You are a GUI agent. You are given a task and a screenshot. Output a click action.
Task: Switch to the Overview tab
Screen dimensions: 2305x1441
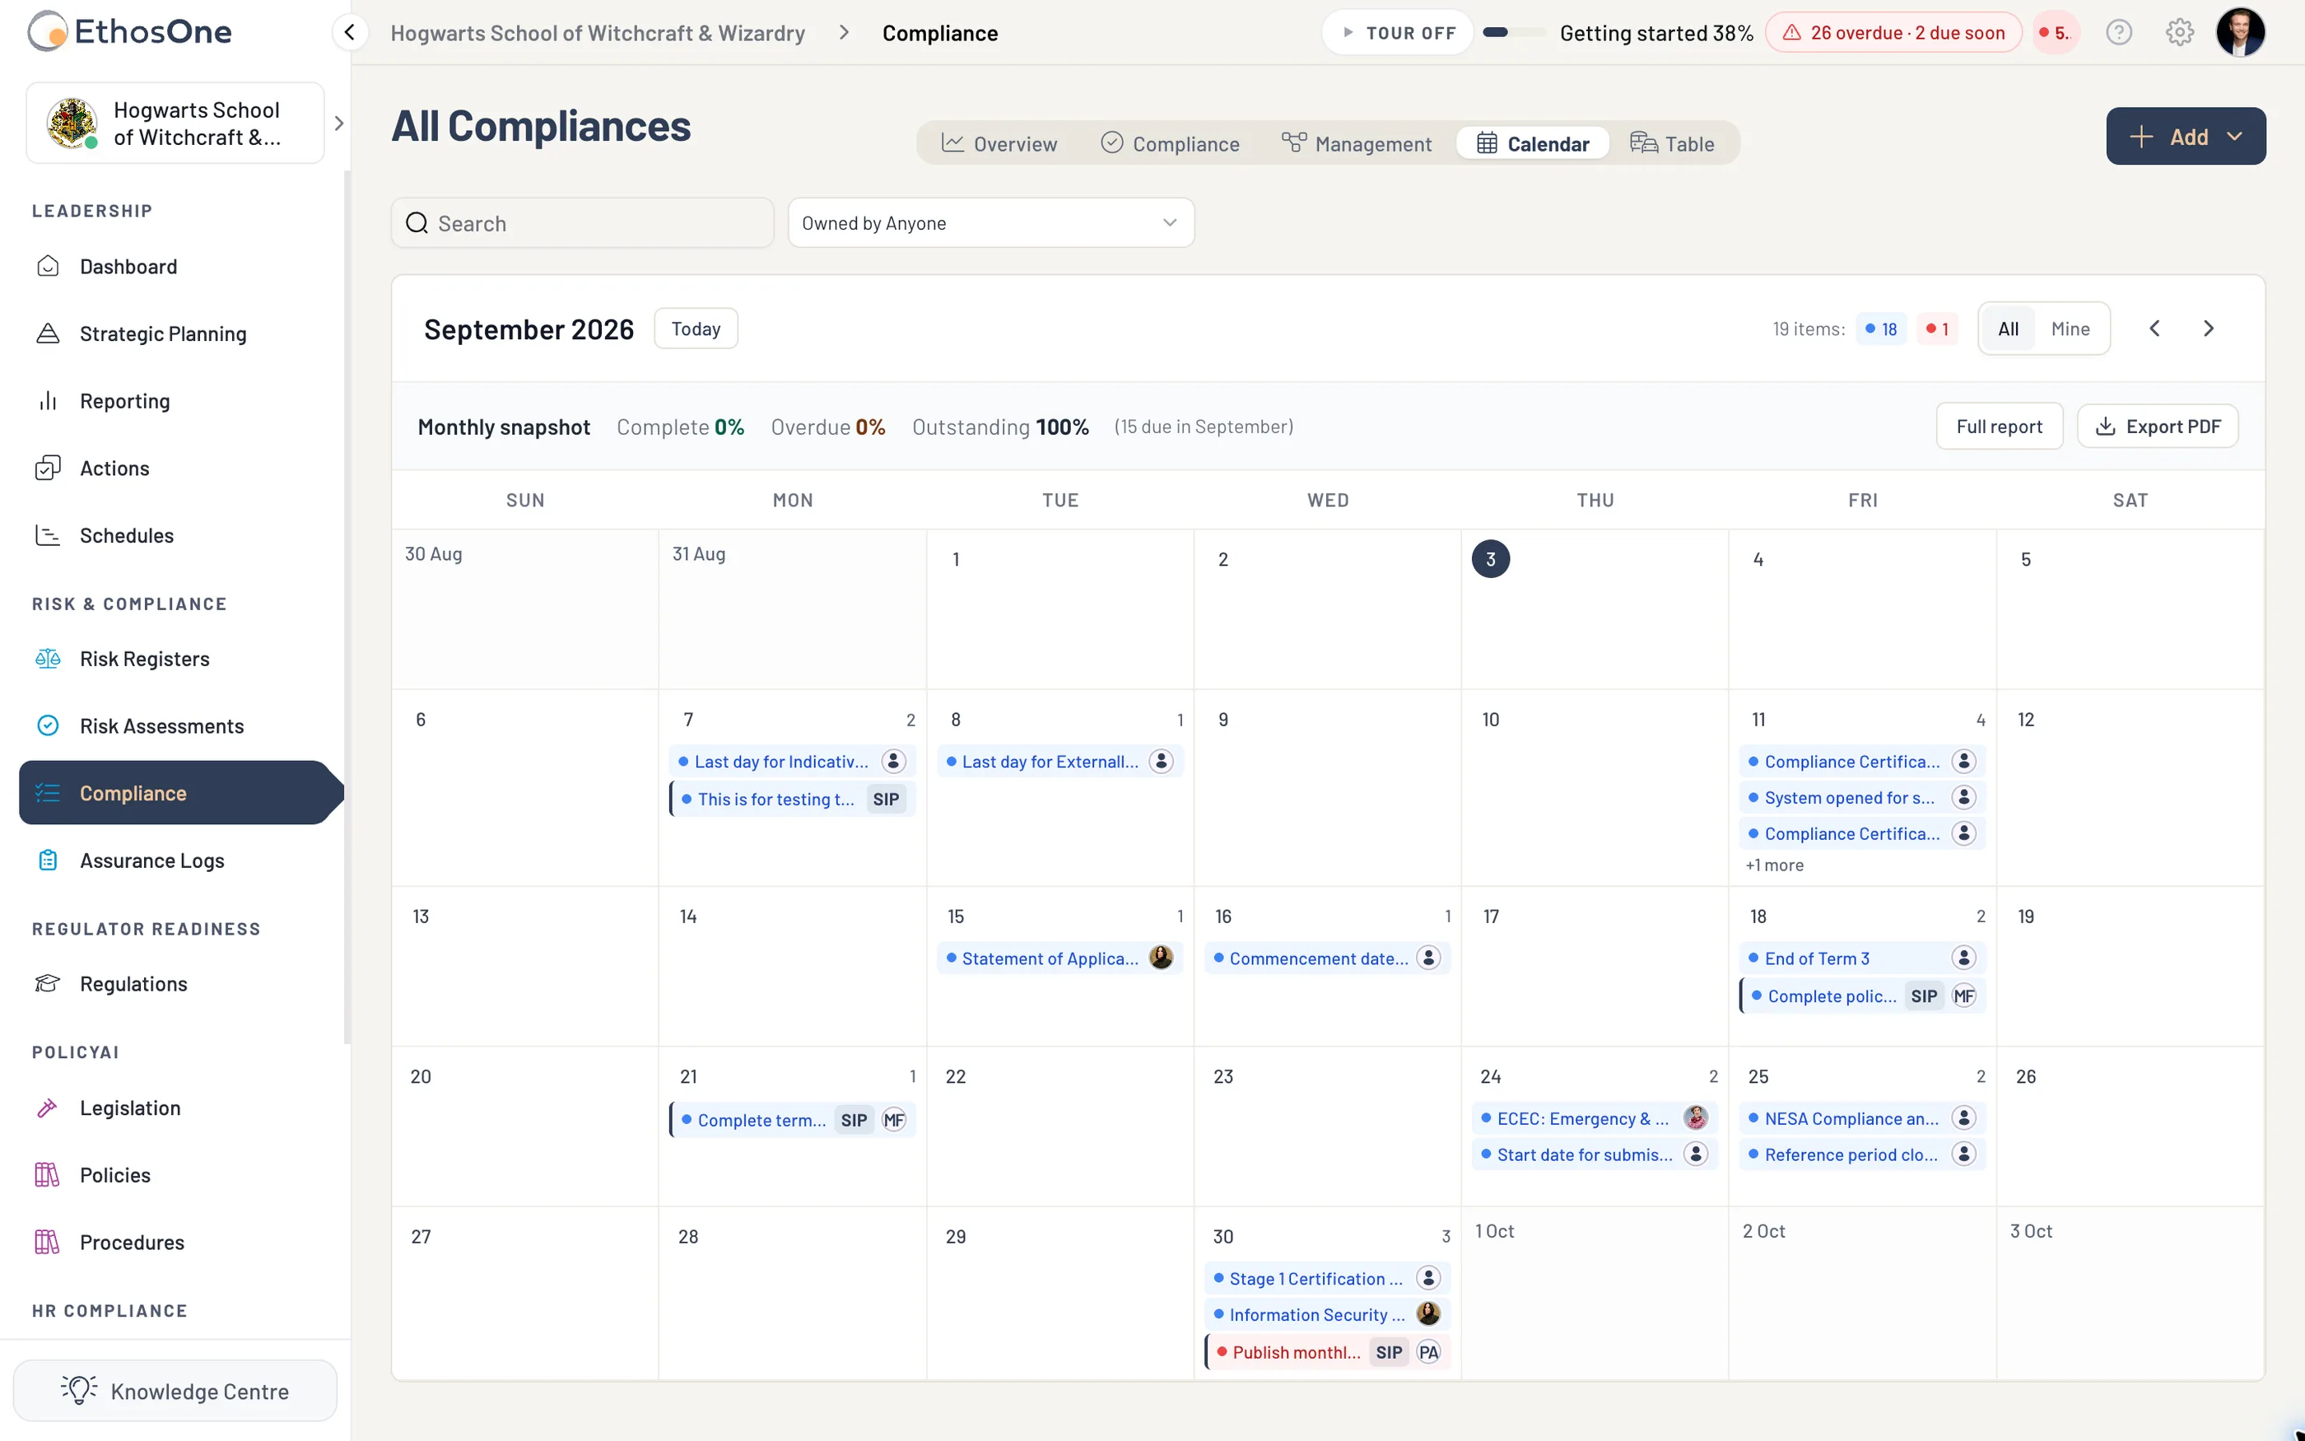(999, 144)
